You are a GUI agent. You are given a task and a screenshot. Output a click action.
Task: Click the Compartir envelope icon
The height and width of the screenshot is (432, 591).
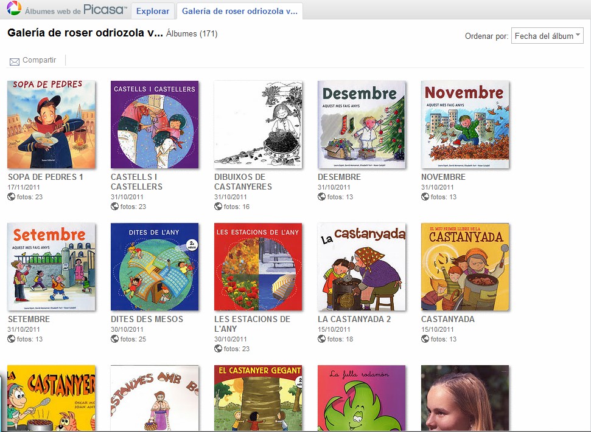coord(15,62)
